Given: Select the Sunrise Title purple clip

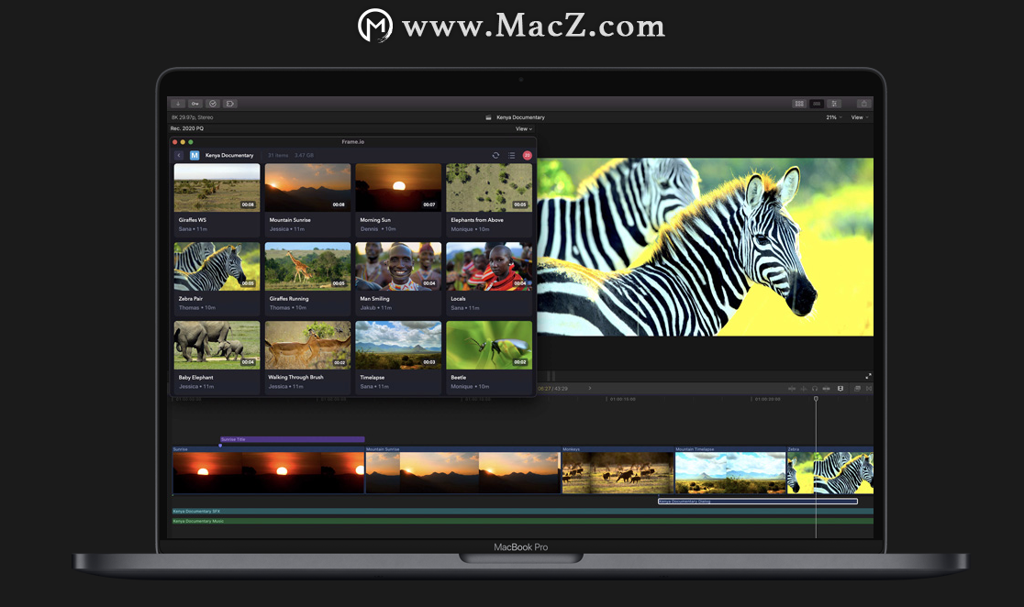Looking at the screenshot, I should point(293,439).
